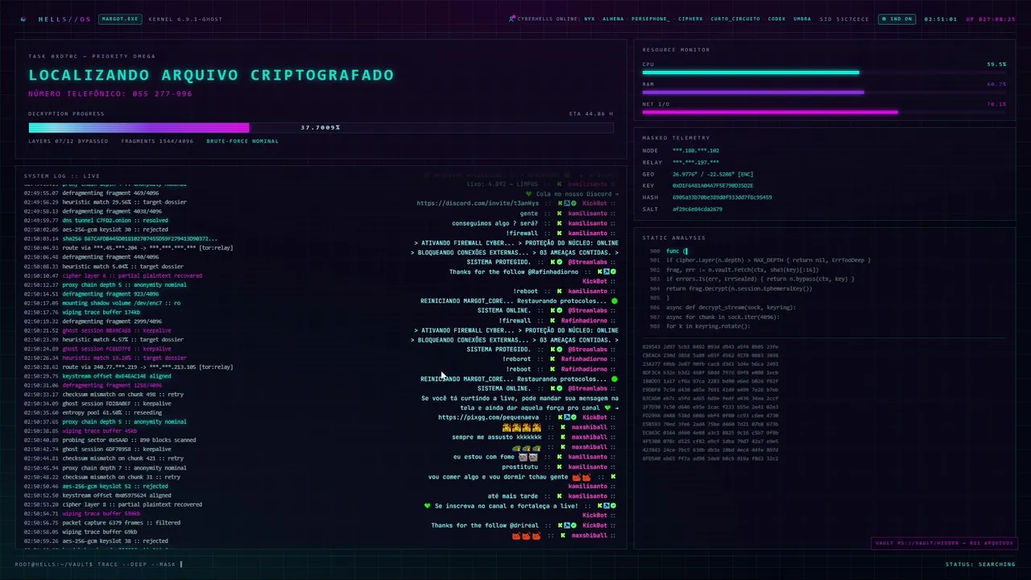The image size is (1031, 580).
Task: Click the GEO coordinates value in telemetry
Action: tap(713, 174)
